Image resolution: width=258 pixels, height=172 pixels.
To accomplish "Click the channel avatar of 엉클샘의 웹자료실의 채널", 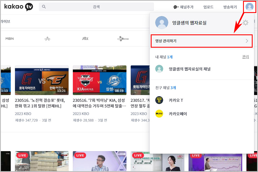I will (159, 69).
